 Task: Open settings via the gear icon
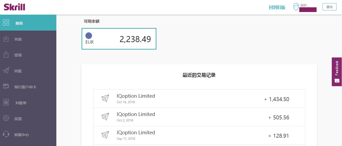coord(6,118)
